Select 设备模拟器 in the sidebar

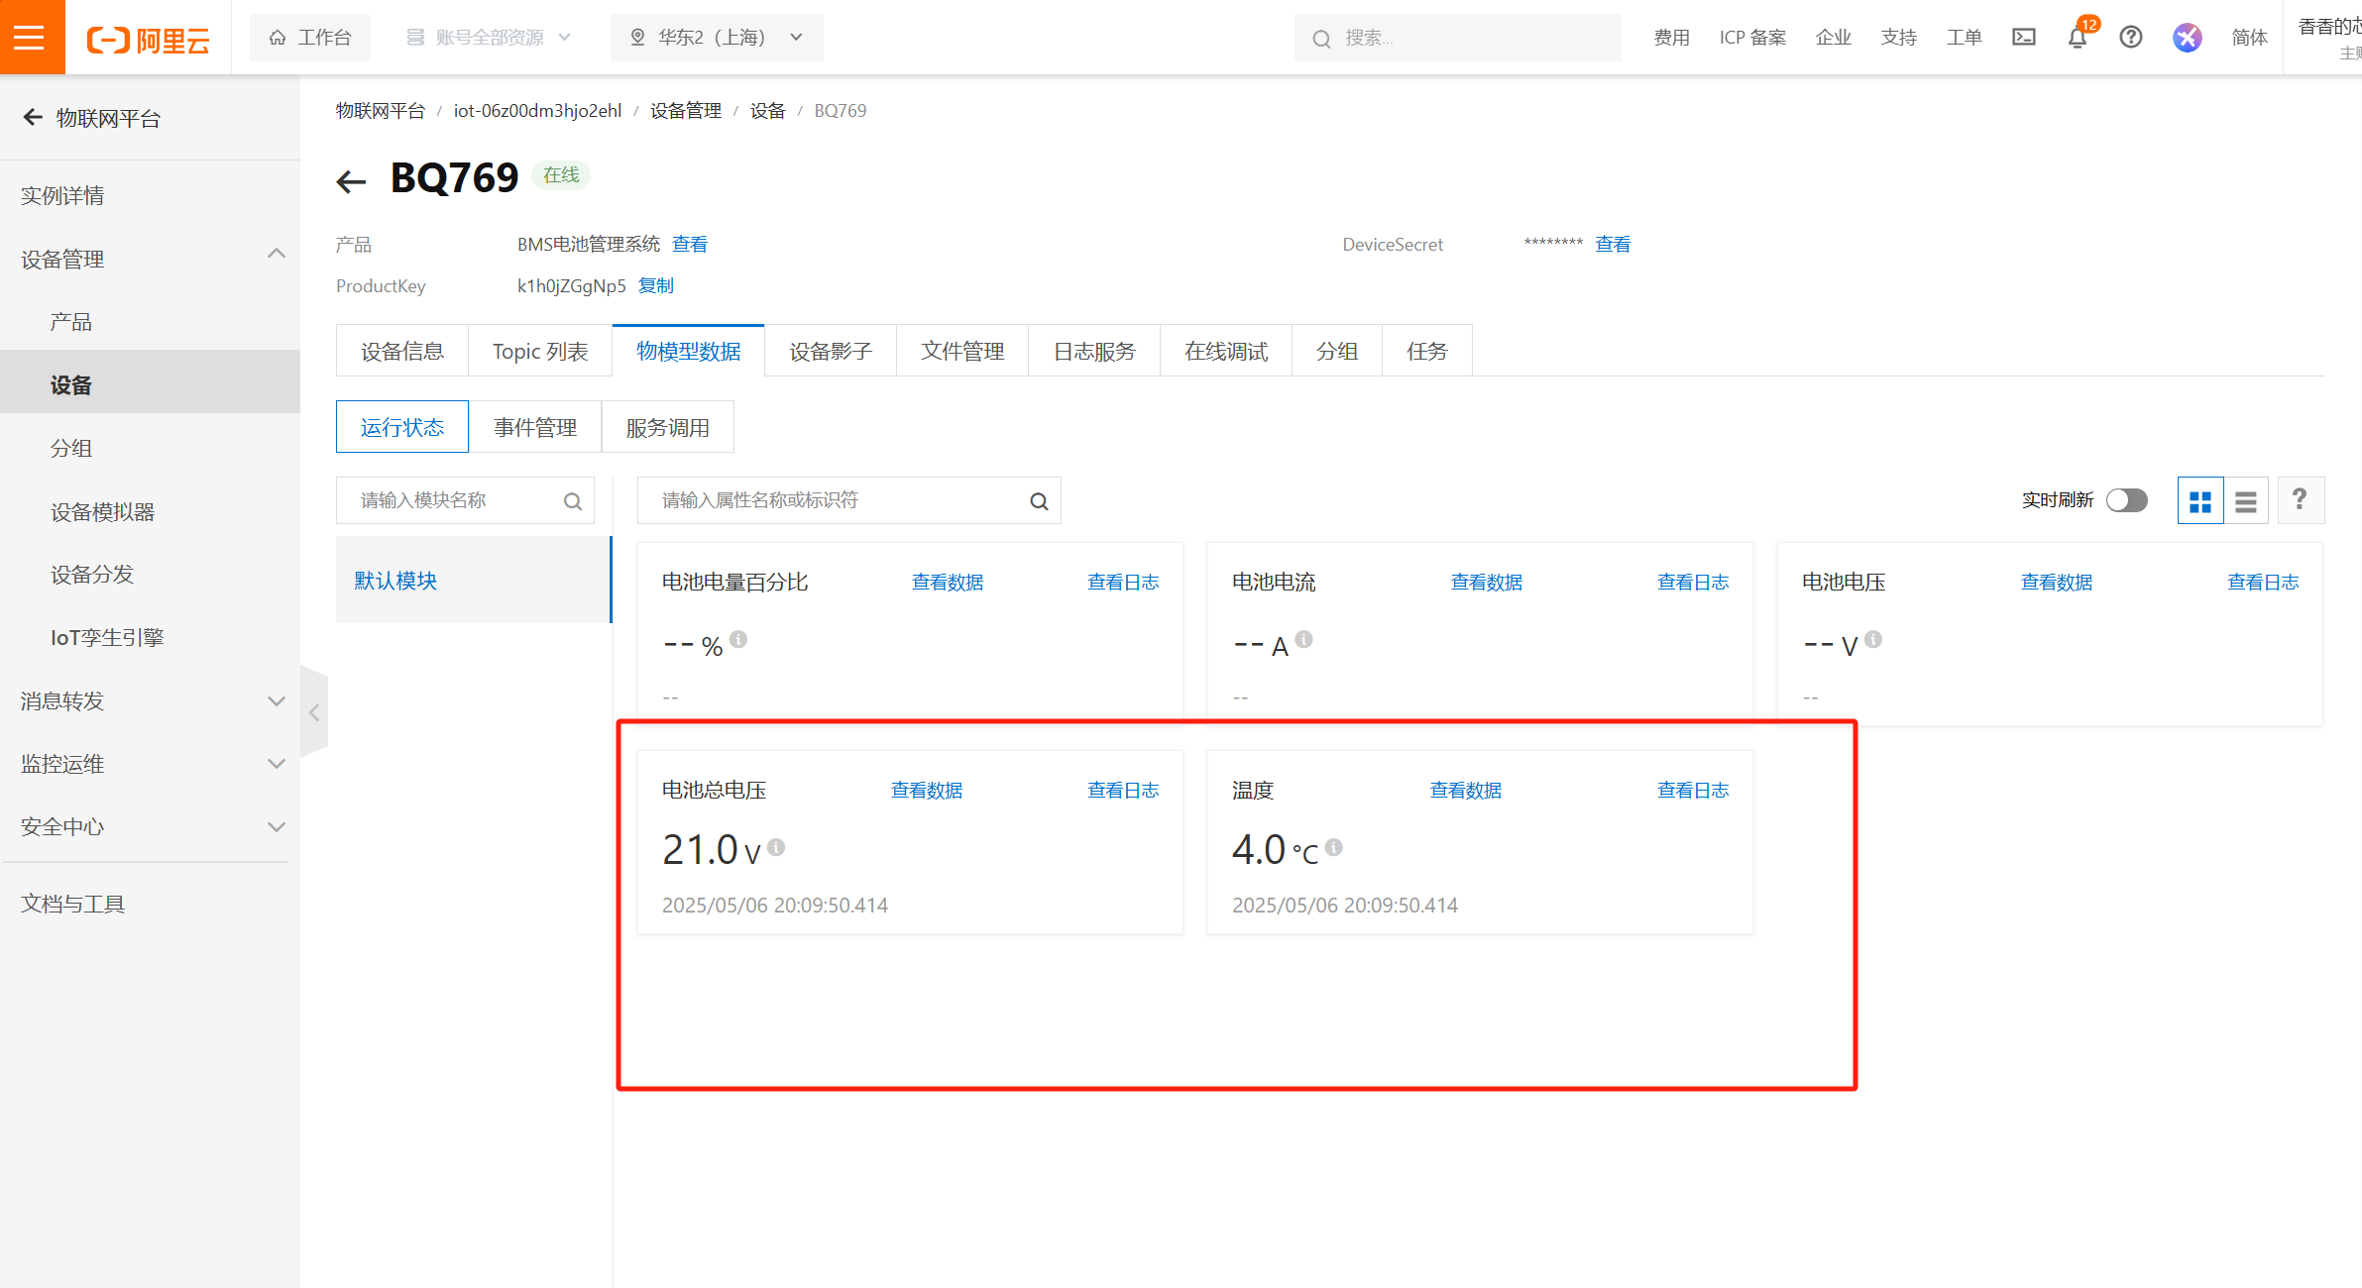tap(103, 512)
